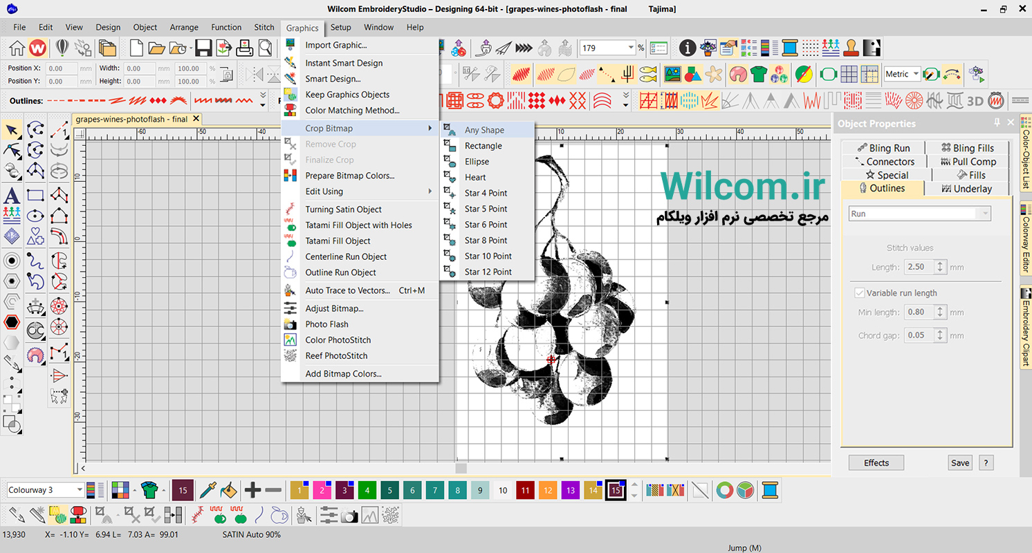
Task: Select the arrow Select Object tool
Action: click(12, 129)
